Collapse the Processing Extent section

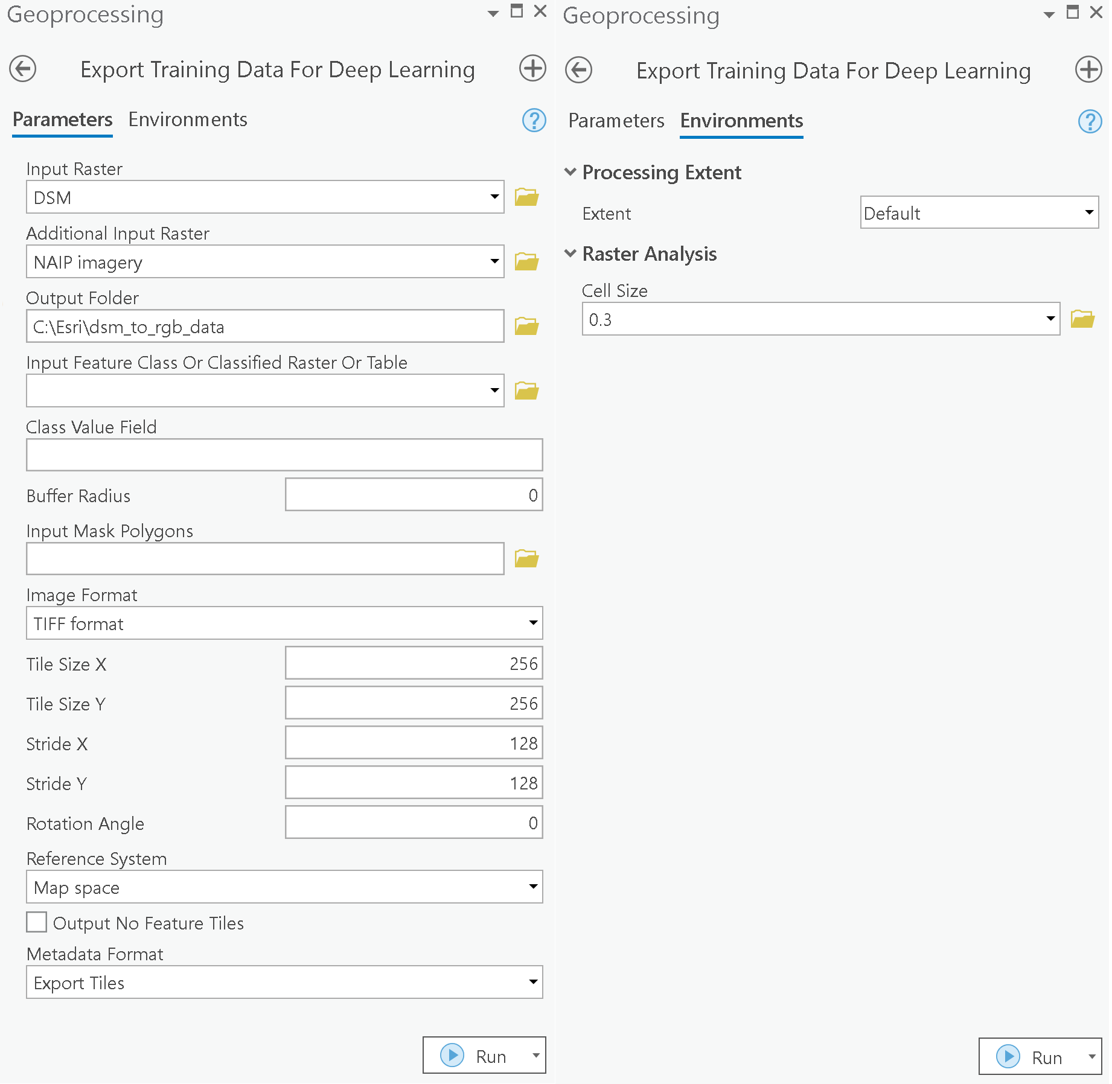point(570,173)
